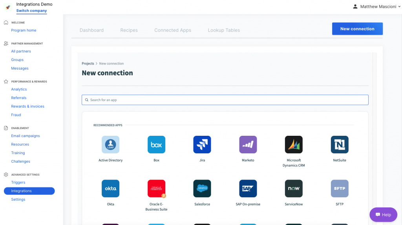The height and width of the screenshot is (225, 402).
Task: Open the Help chat widget
Action: click(x=383, y=214)
